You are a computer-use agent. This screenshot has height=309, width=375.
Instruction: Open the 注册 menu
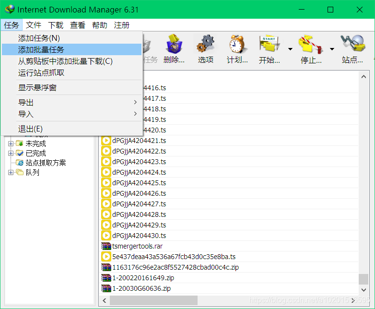(122, 25)
